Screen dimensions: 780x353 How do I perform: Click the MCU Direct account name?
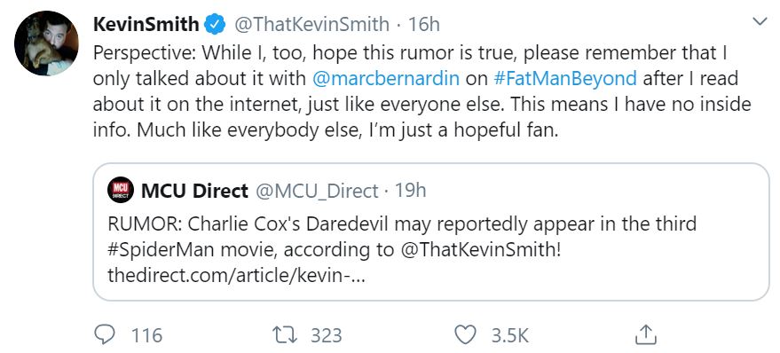click(194, 191)
